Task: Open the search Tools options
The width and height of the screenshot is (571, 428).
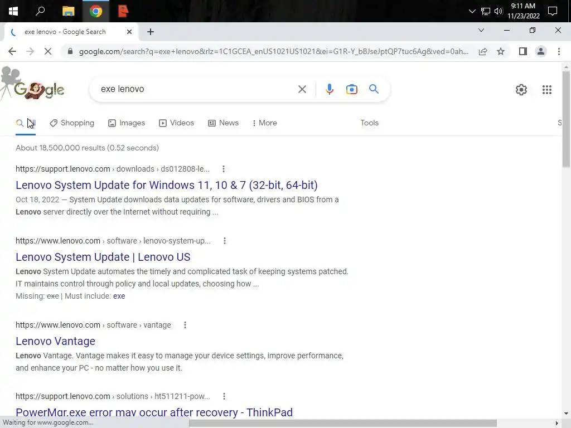Action: coord(369,123)
